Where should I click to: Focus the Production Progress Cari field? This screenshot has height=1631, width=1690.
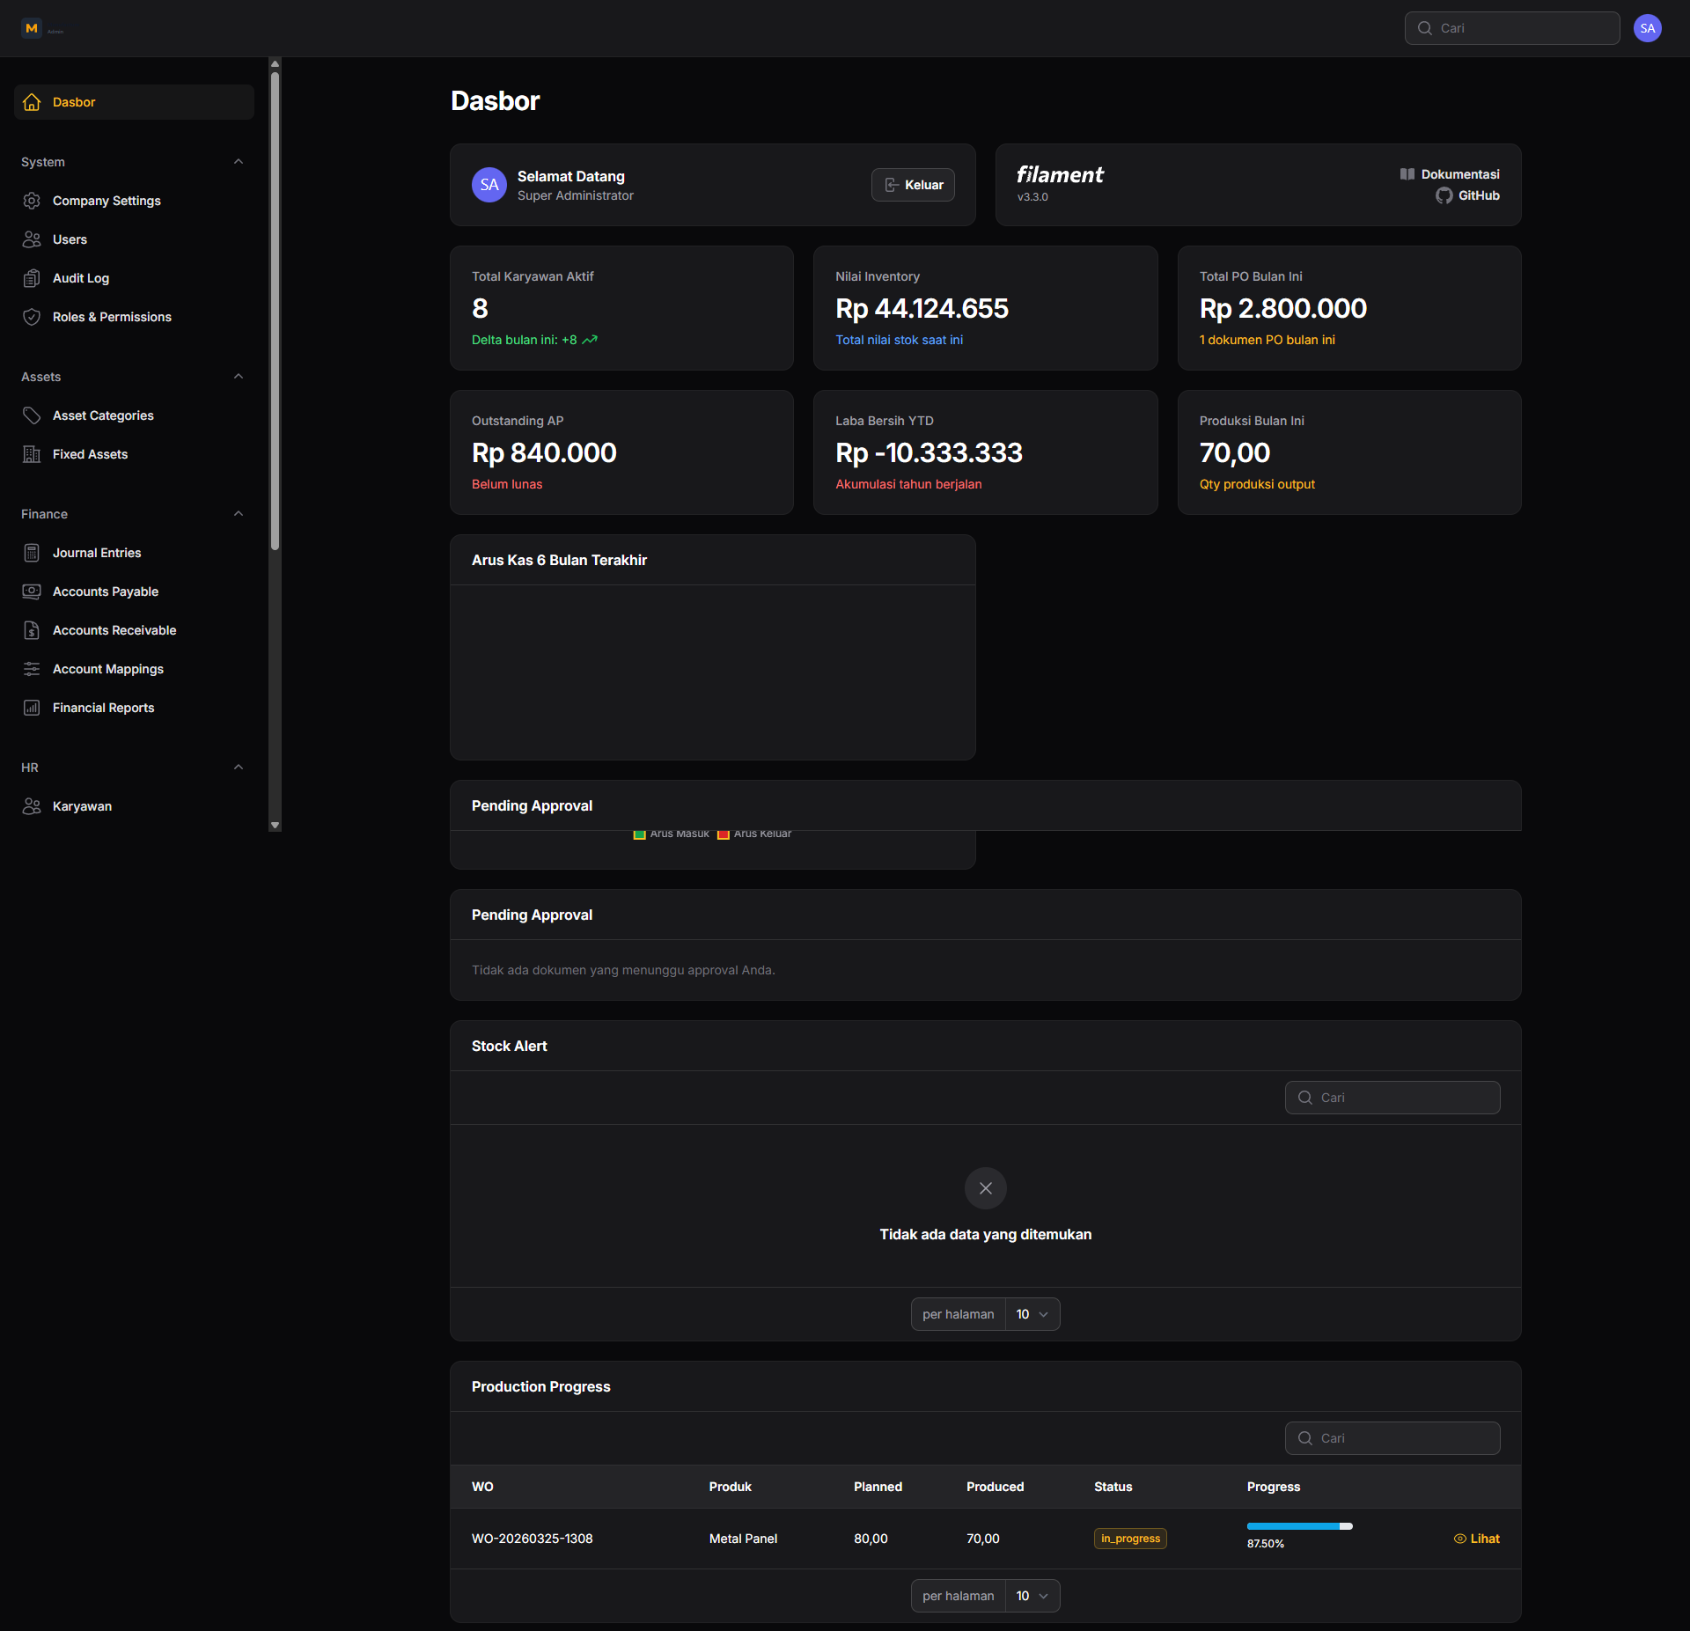click(x=1392, y=1438)
